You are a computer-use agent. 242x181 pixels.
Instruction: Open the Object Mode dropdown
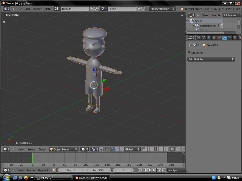click(x=64, y=149)
